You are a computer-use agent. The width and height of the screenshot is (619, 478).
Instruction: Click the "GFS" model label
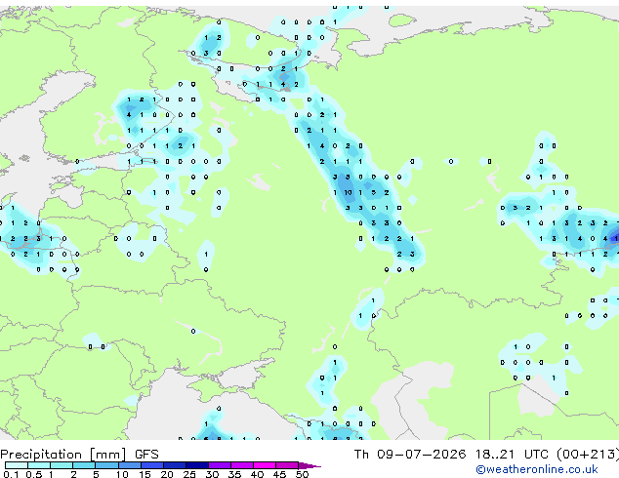146,455
